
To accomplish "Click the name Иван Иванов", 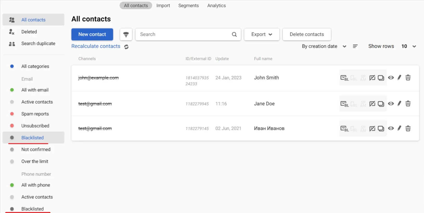I will [x=269, y=128].
